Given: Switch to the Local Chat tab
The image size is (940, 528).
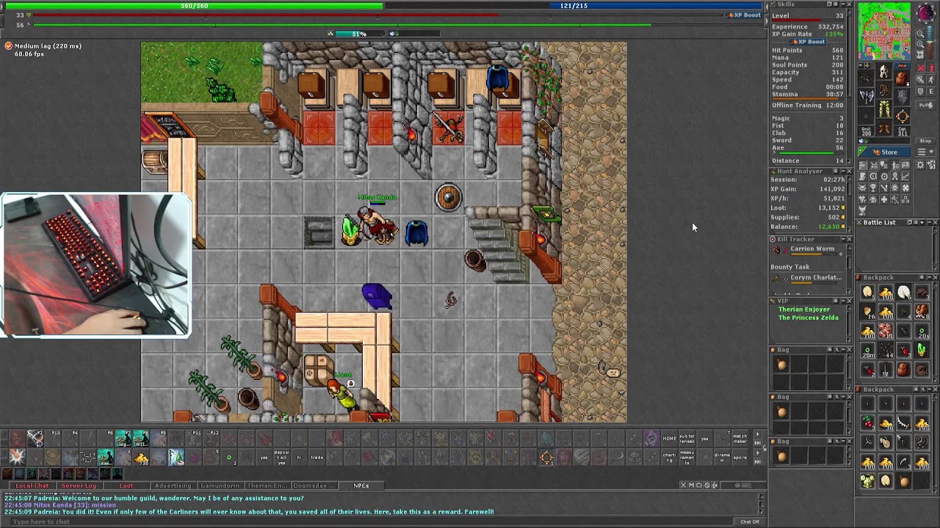Looking at the screenshot, I should click(x=33, y=485).
